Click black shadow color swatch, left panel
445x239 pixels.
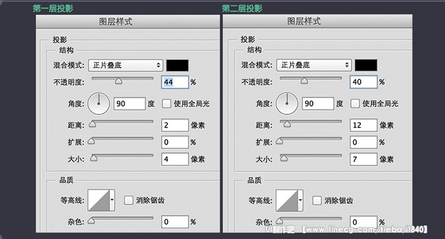point(177,65)
